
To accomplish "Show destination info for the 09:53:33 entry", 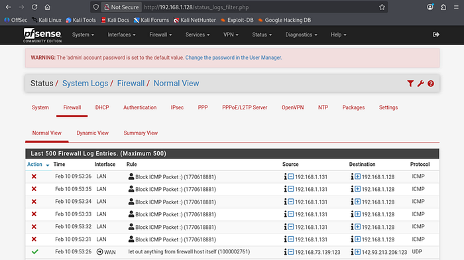I will tap(352, 214).
